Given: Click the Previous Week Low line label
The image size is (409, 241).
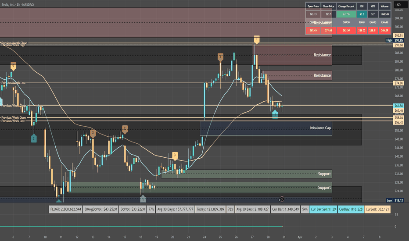Looking at the screenshot, I should (x=13, y=121).
